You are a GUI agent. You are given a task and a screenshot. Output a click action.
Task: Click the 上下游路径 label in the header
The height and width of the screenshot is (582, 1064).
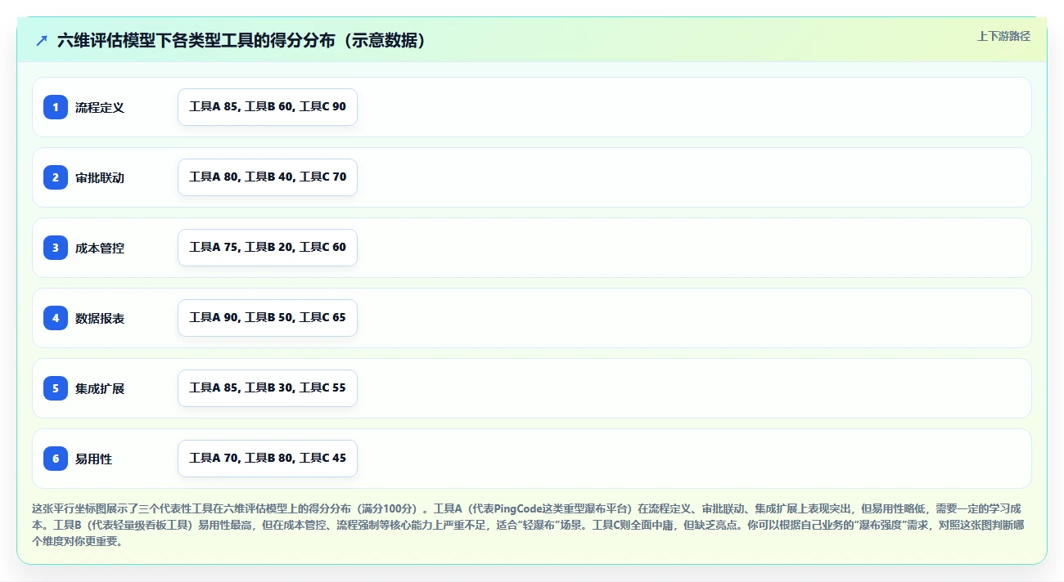coord(1003,37)
